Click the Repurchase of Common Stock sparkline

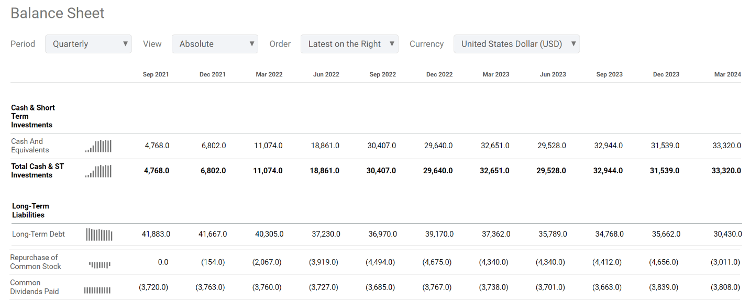[x=100, y=264]
